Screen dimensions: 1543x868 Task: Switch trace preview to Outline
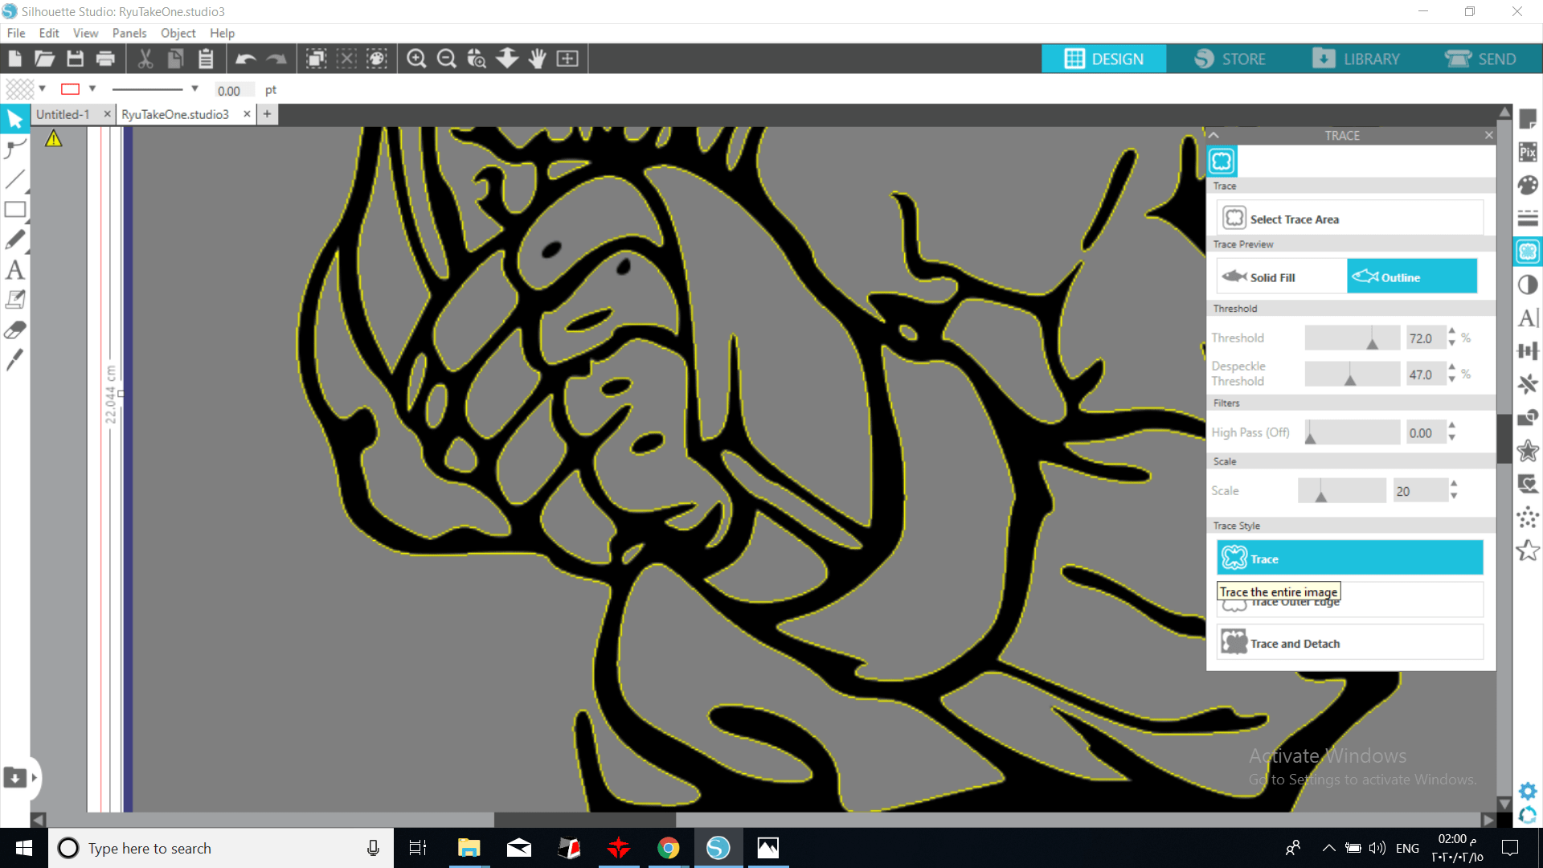click(1412, 276)
